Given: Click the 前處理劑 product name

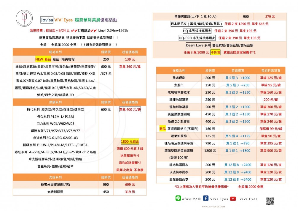Looking at the screenshot, I should pyautogui.click(x=179, y=78).
